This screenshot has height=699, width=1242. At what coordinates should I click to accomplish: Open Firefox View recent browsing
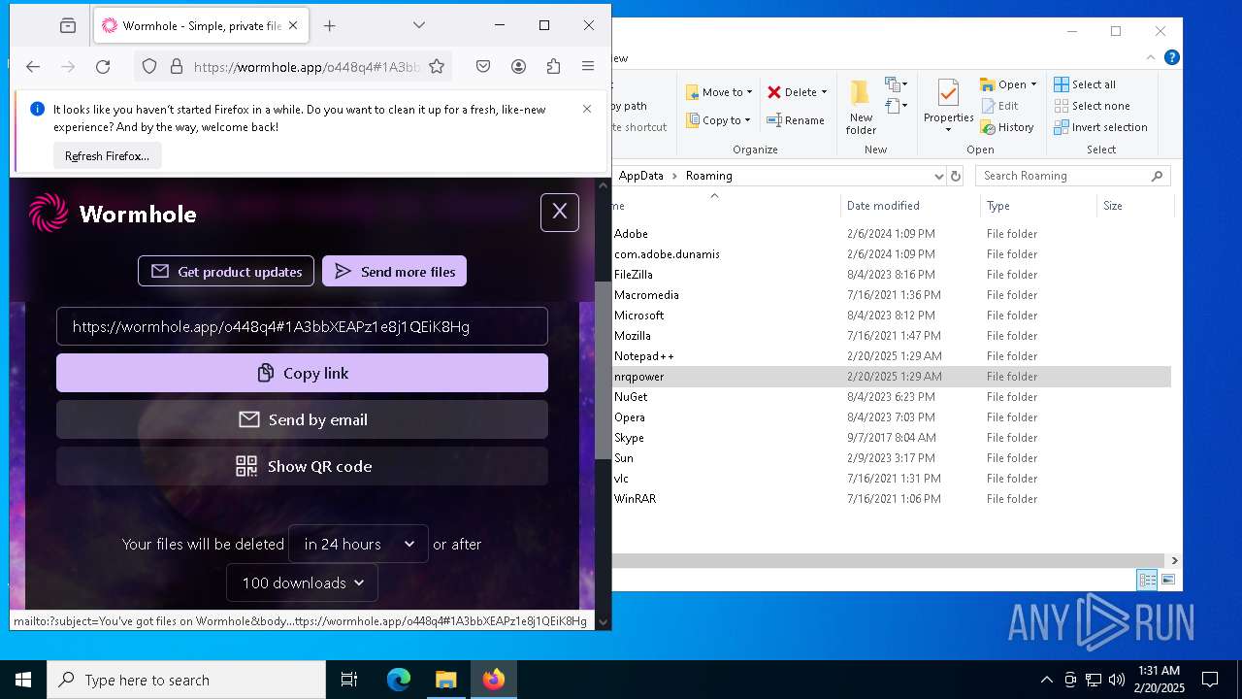[67, 25]
